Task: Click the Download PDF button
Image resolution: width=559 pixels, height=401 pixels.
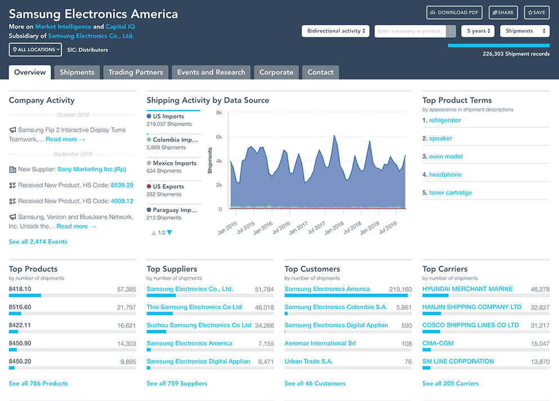Action: 455,12
